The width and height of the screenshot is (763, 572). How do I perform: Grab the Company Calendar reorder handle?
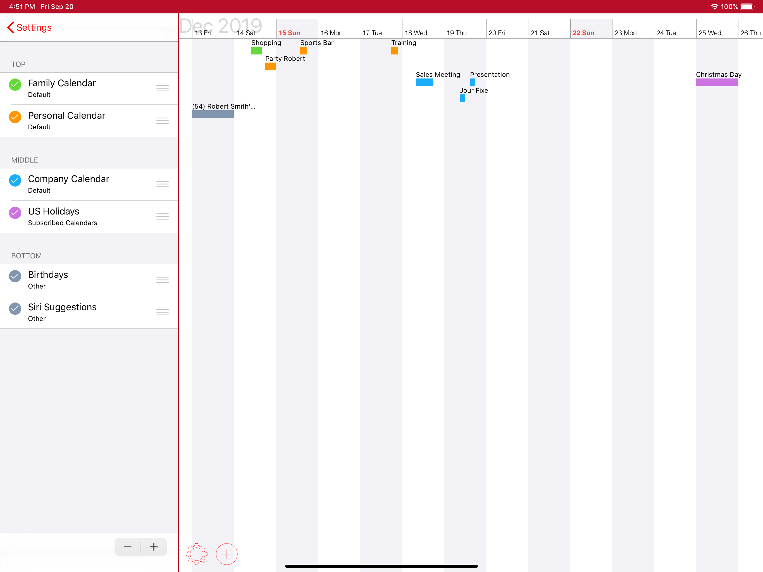coord(163,184)
